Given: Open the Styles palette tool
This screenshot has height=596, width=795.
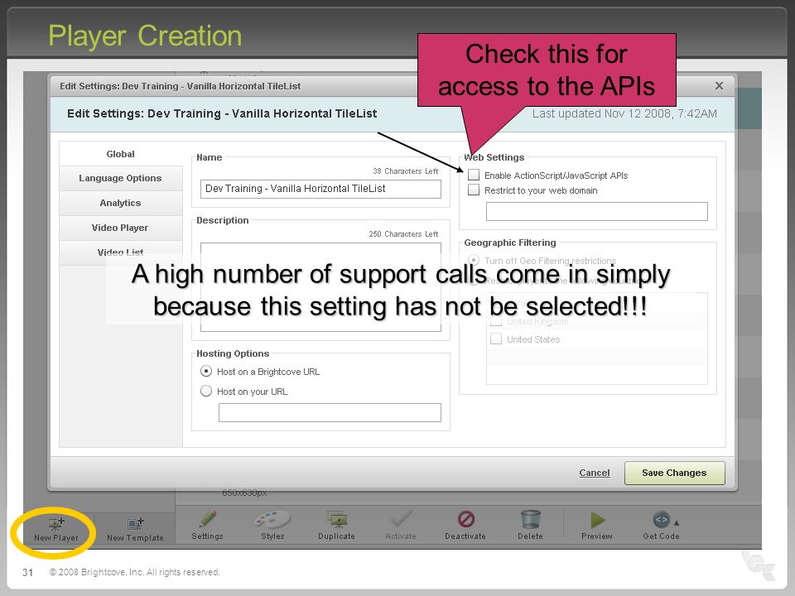Looking at the screenshot, I should tap(272, 520).
